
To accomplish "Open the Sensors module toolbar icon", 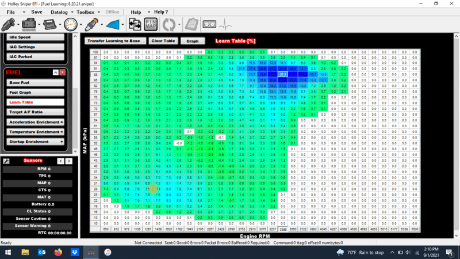I will (29, 24).
